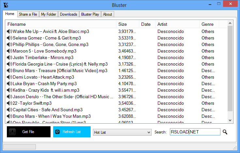Sort list by Artist column header
Screen dimensions: 240x153
[x=177, y=24]
